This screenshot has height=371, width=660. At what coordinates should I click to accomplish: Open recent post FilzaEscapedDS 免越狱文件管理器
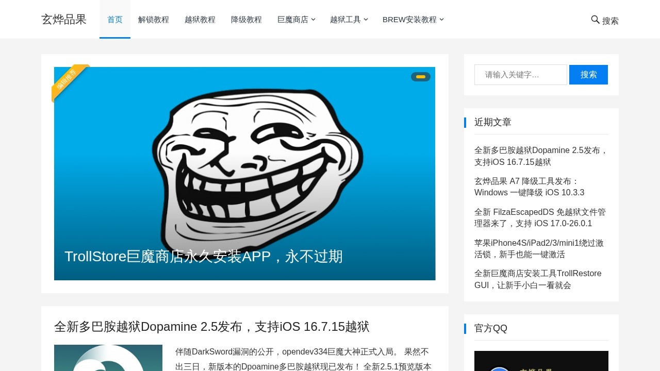click(x=540, y=218)
